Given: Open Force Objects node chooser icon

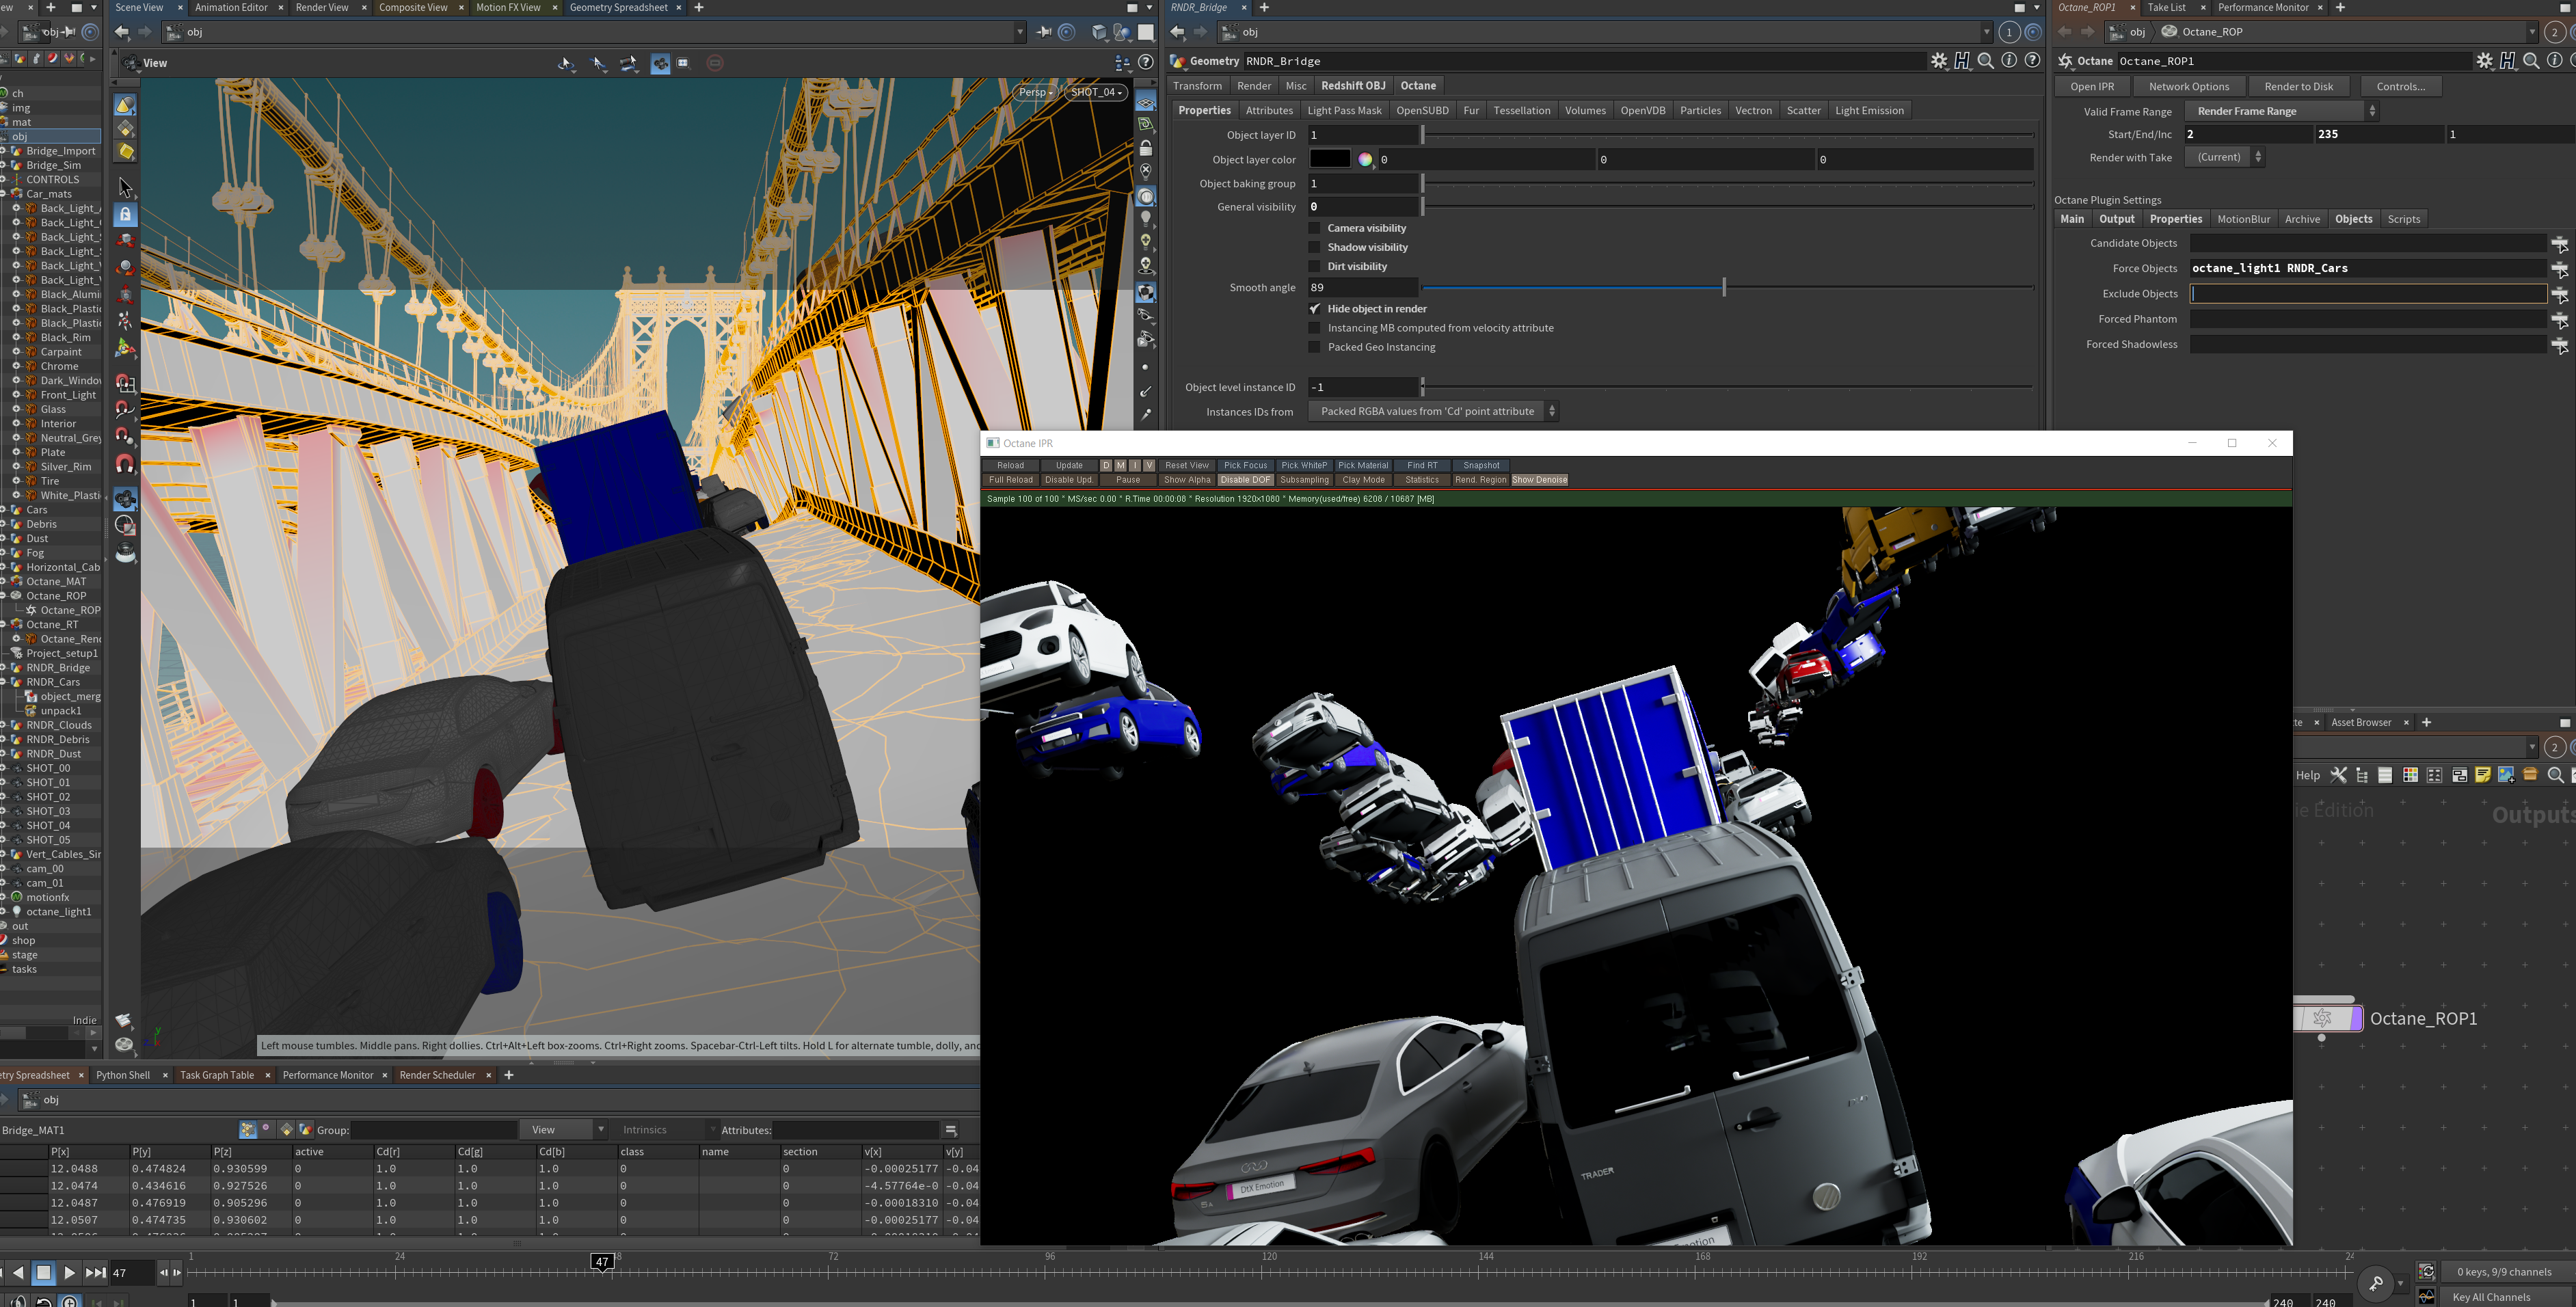Looking at the screenshot, I should click(2559, 268).
